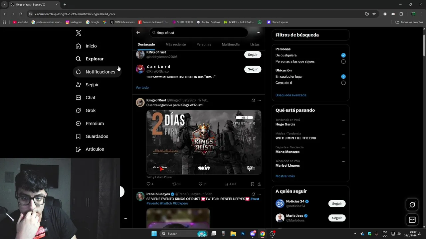
Task: Open Grok from the sidebar
Action: [86, 111]
